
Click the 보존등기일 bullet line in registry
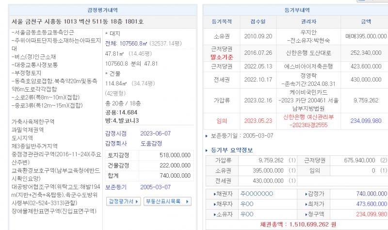(241, 136)
